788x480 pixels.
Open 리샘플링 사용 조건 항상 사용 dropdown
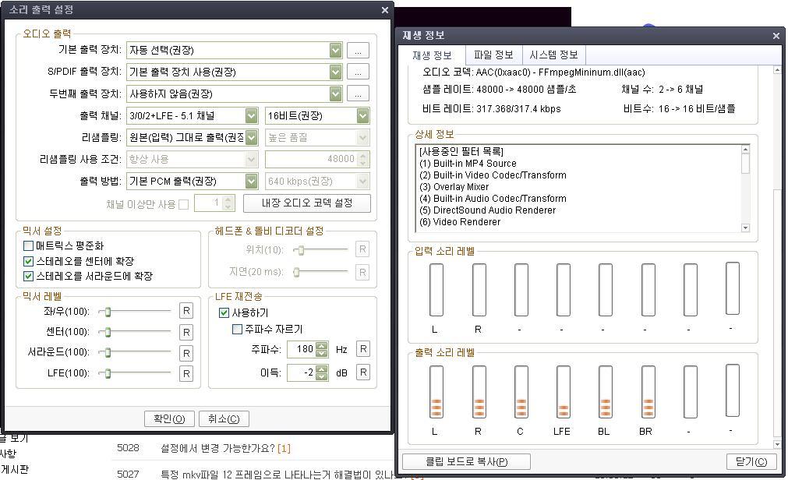pos(251,159)
